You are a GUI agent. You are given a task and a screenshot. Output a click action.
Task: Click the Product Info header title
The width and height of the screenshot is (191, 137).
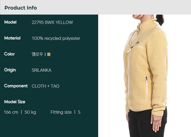tap(21, 8)
